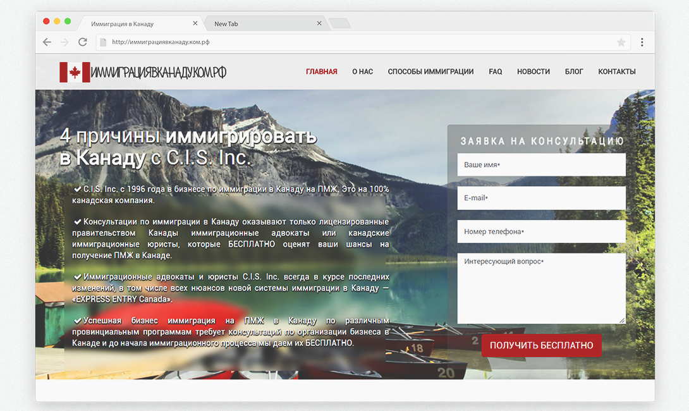Click text about C.I.S. Inc. с 1996 года
Image resolution: width=689 pixels, height=411 pixels.
[x=231, y=195]
